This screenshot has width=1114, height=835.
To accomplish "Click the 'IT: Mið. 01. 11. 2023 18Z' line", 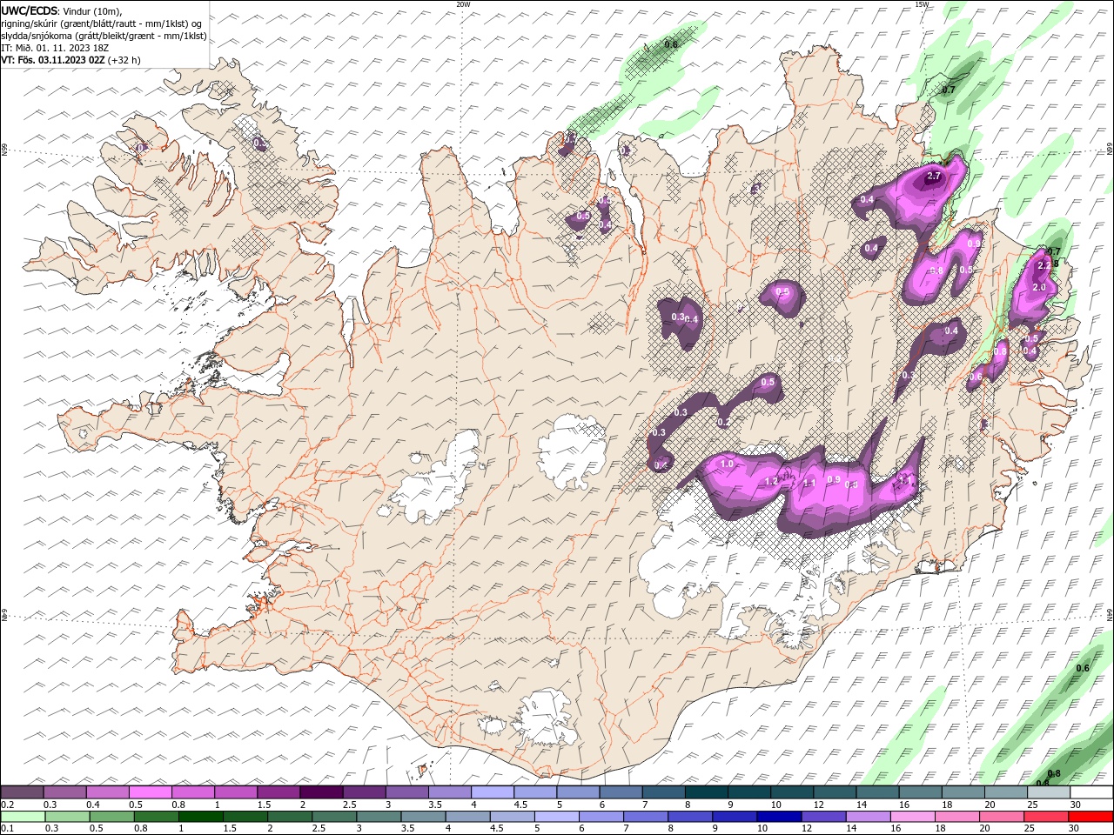I will tap(55, 48).
